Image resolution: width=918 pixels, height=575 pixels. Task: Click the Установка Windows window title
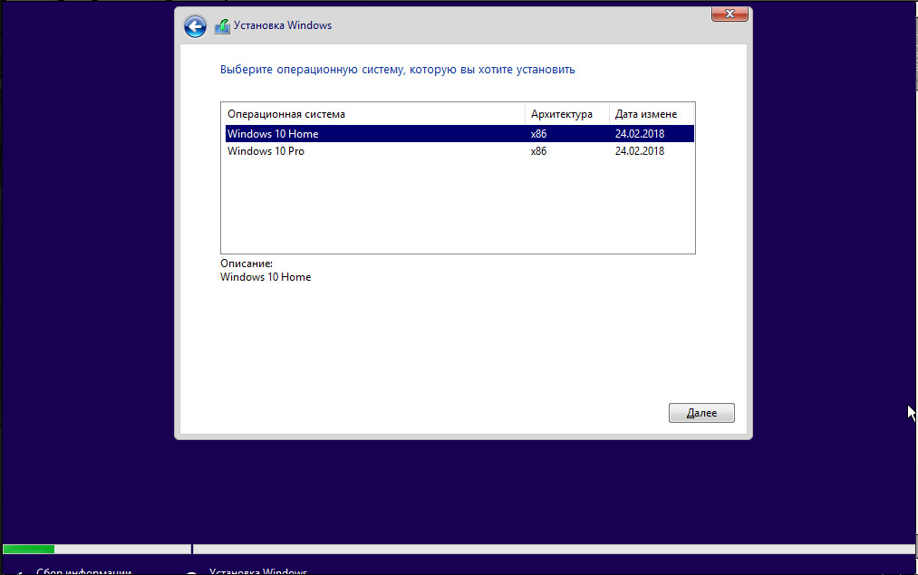click(x=283, y=25)
